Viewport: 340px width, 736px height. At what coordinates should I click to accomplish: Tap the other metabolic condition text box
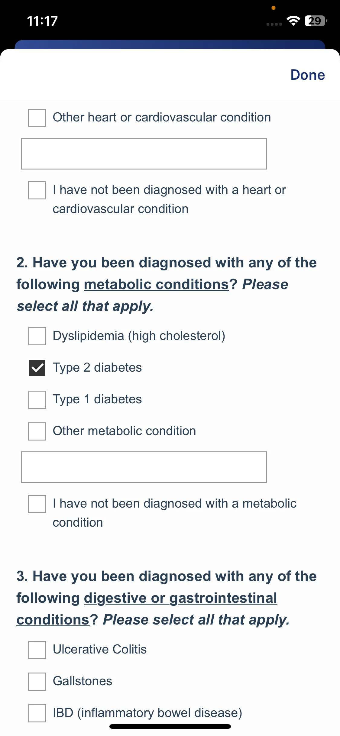[x=144, y=467]
